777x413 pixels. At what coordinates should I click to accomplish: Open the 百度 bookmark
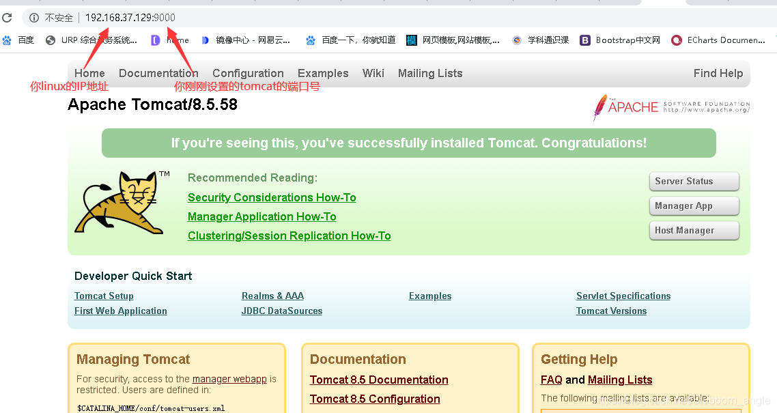tap(18, 40)
